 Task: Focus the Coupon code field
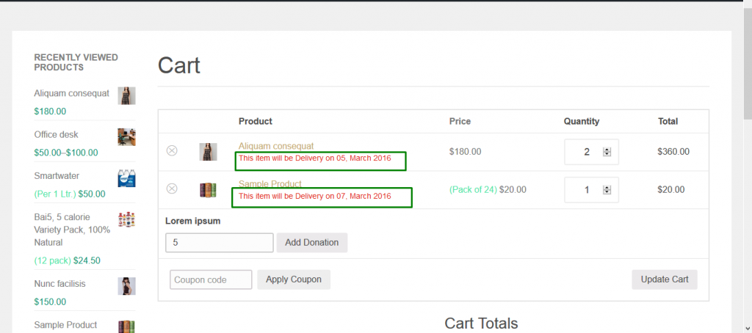211,279
